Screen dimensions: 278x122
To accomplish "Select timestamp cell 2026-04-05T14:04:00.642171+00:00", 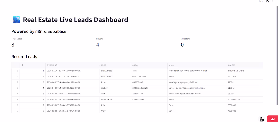I will coord(73,82).
